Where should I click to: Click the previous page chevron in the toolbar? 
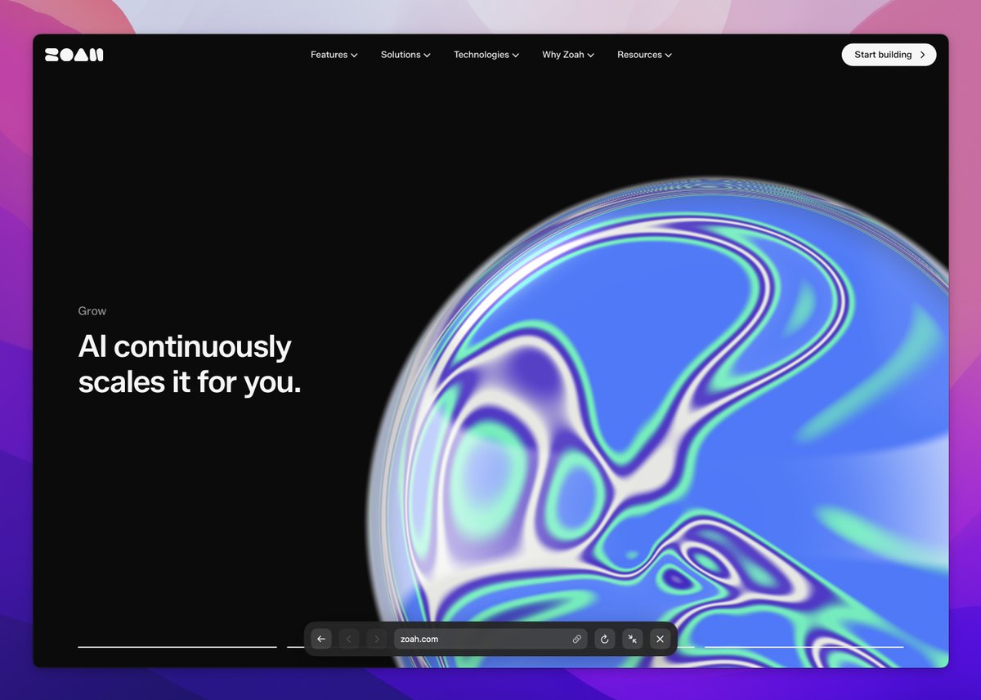(349, 639)
